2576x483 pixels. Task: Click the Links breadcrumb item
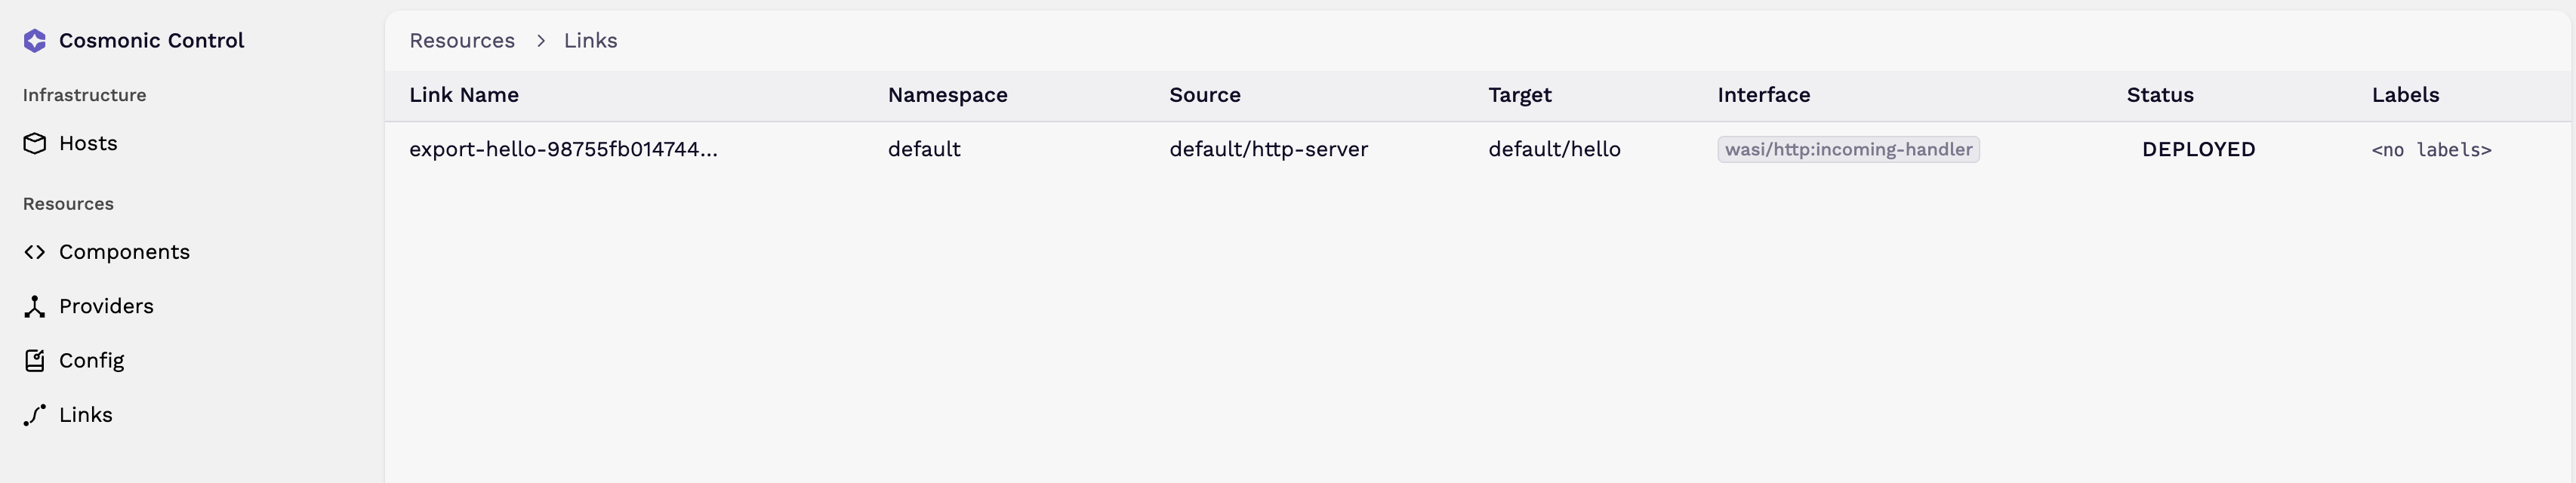(x=590, y=41)
